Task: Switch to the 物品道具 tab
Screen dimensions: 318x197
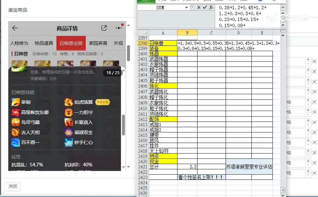Action: pos(44,43)
